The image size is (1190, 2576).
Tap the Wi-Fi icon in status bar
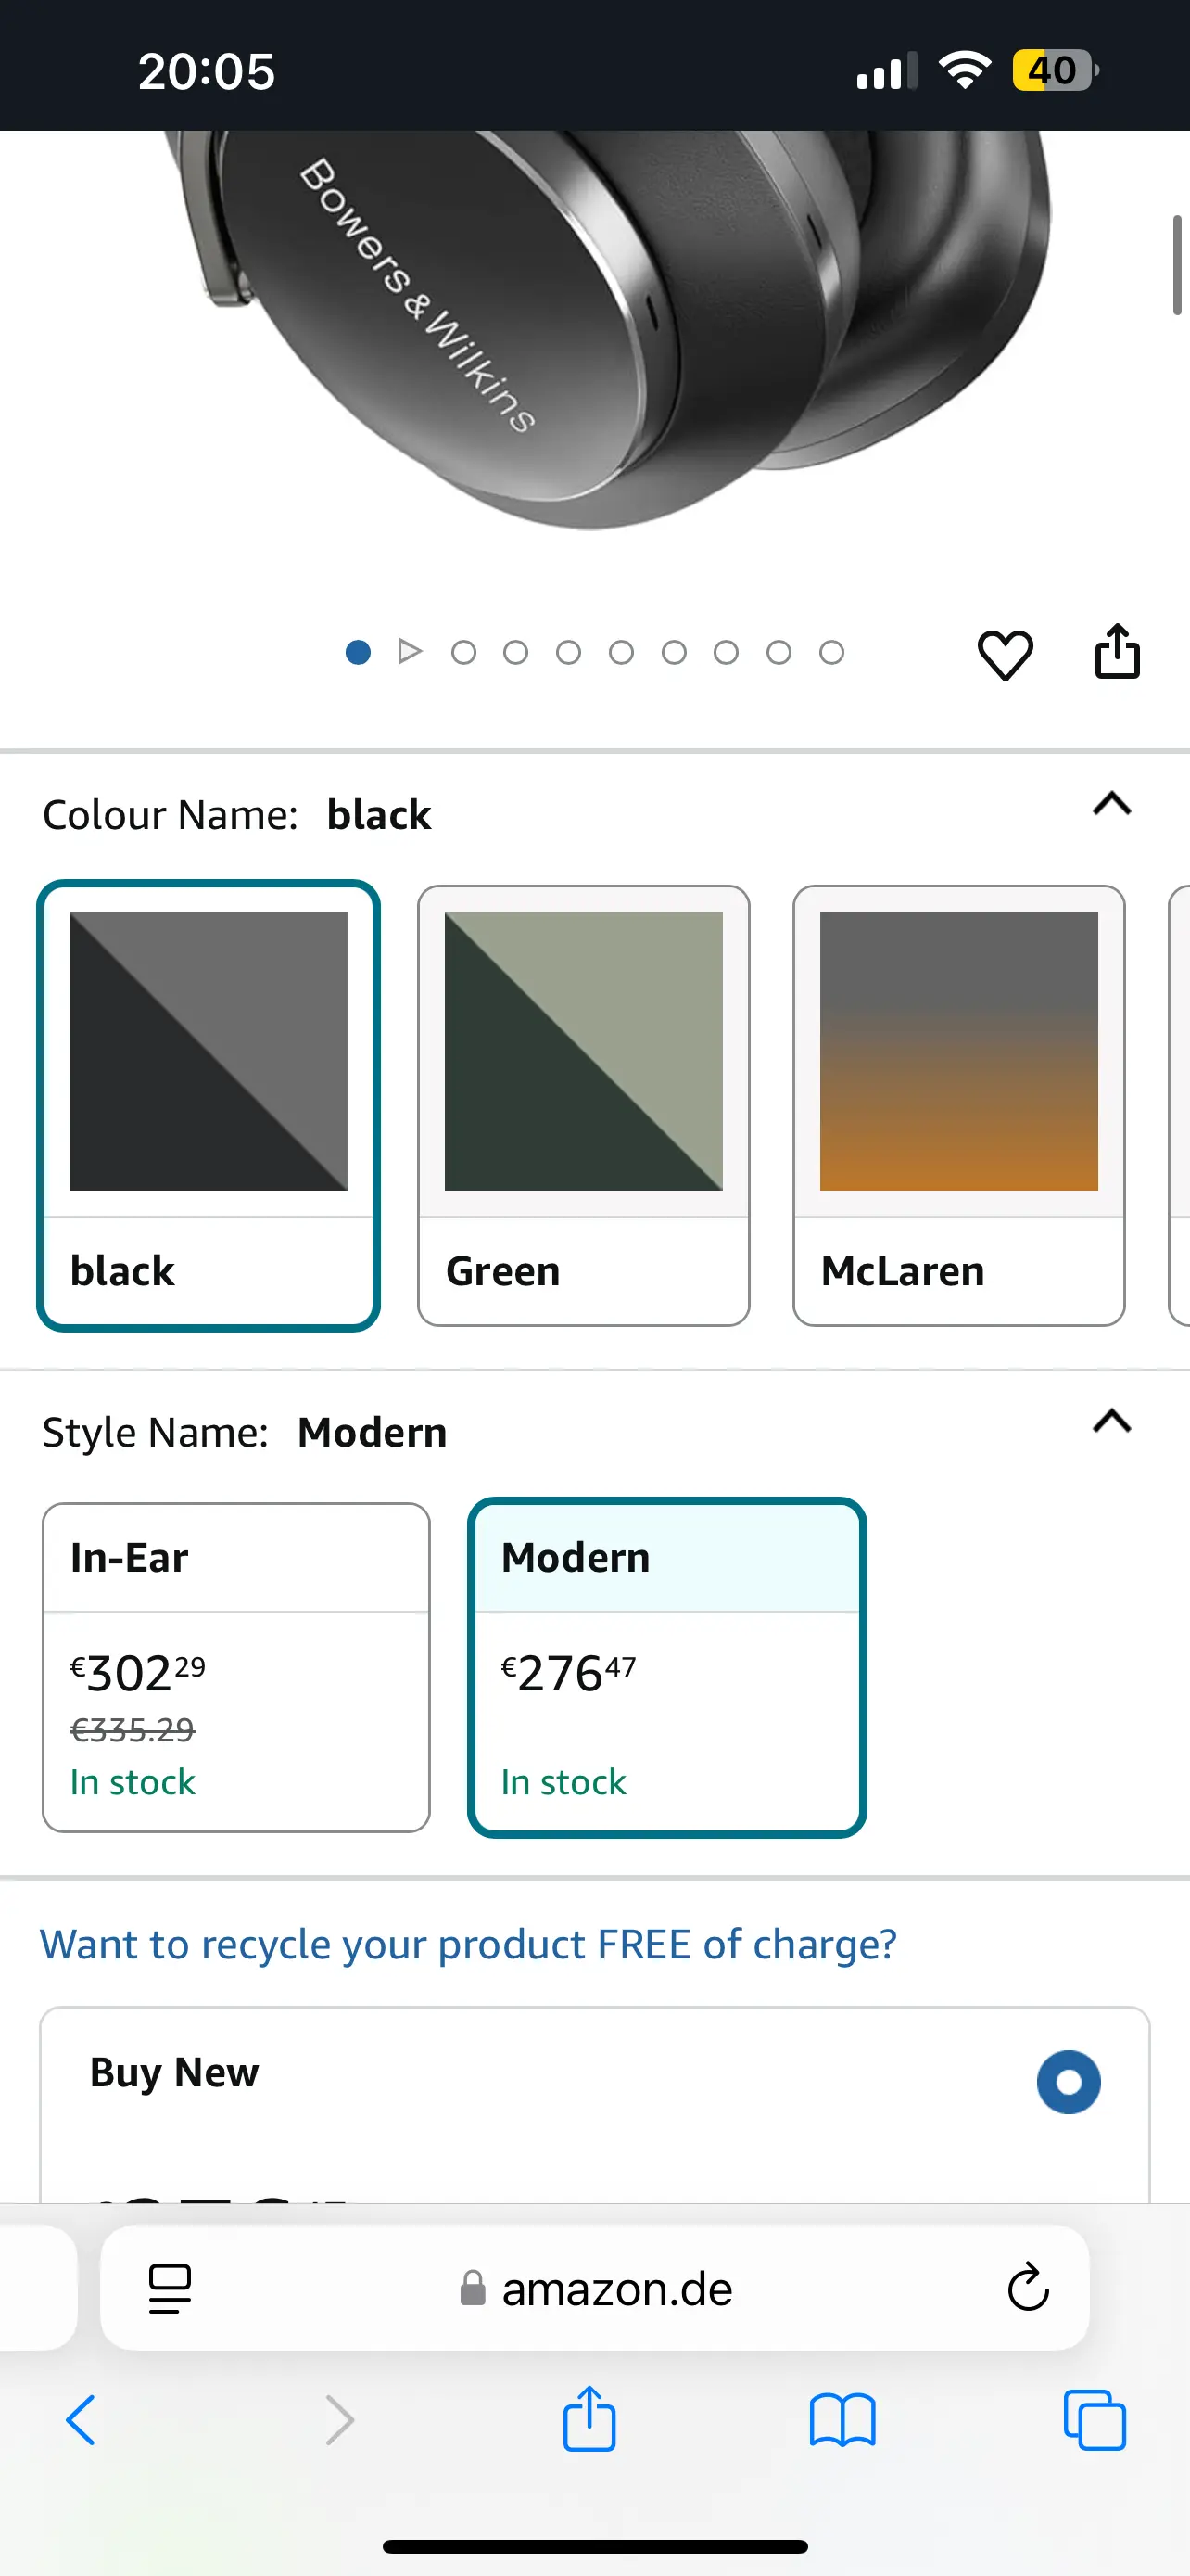(x=964, y=70)
